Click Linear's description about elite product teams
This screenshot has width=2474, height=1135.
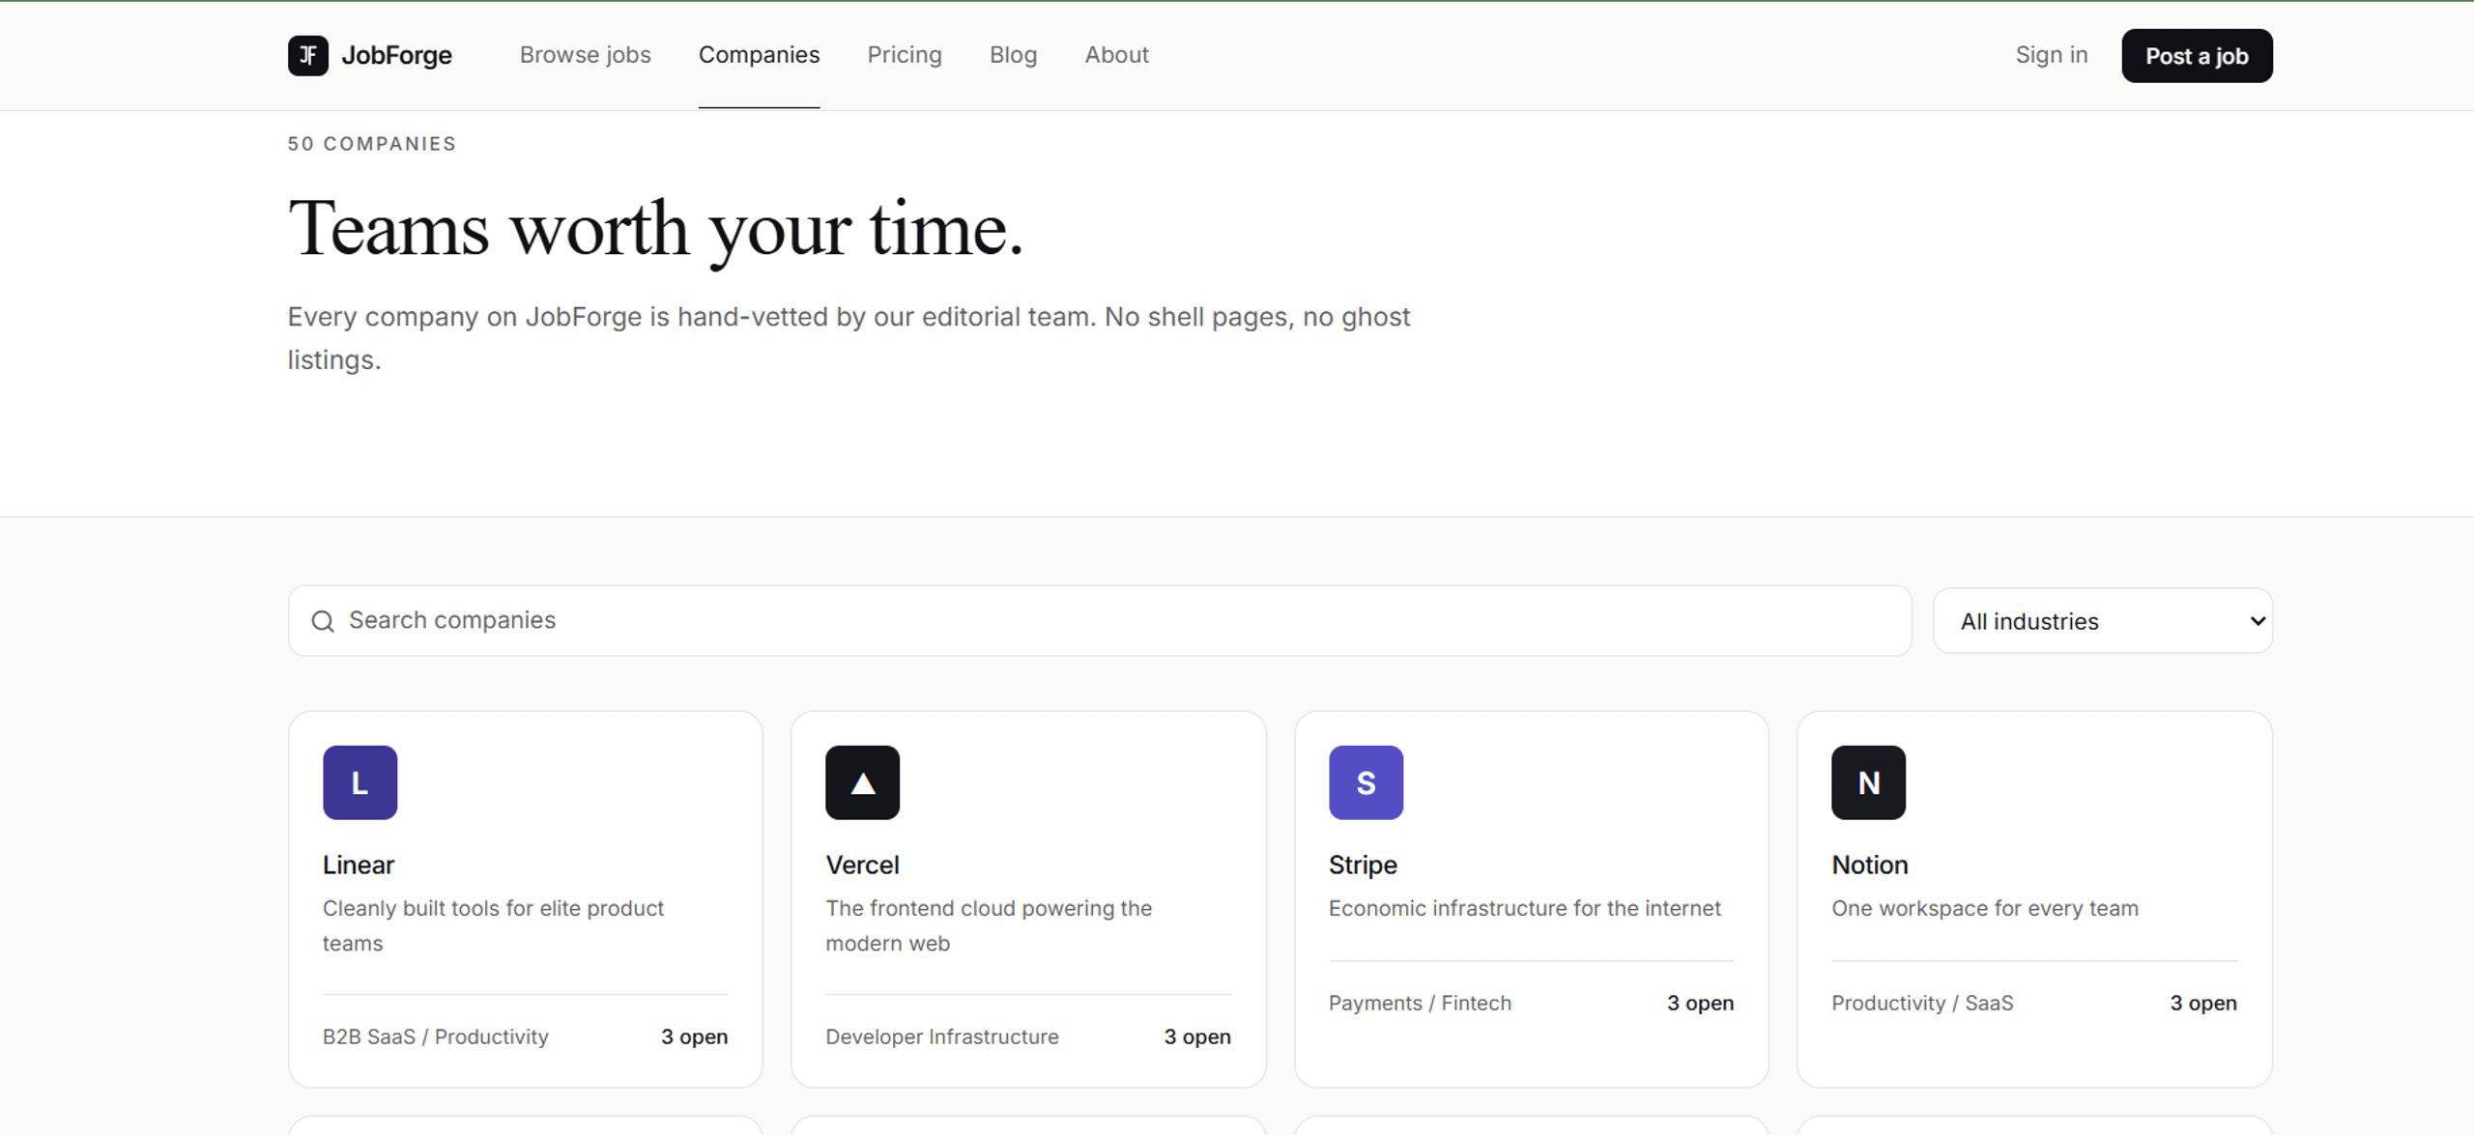click(x=493, y=925)
